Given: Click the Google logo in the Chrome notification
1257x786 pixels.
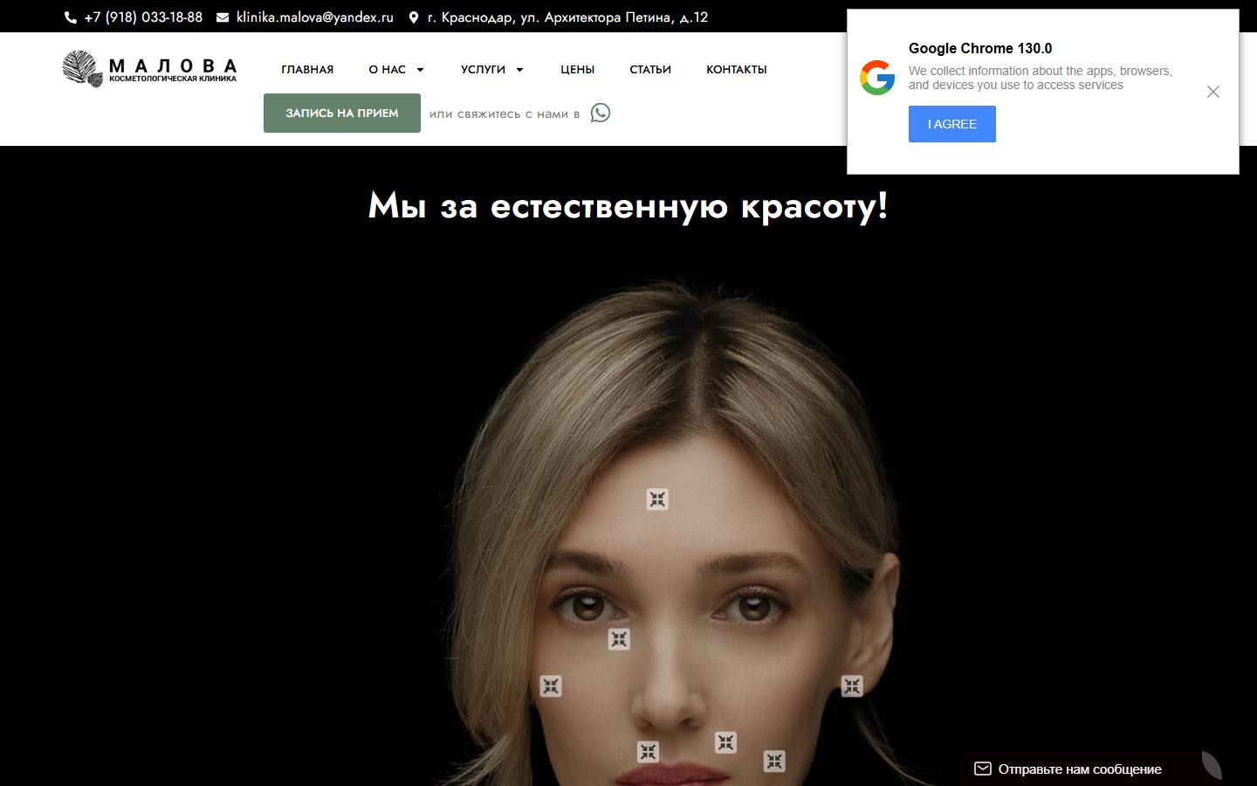Looking at the screenshot, I should point(877,78).
